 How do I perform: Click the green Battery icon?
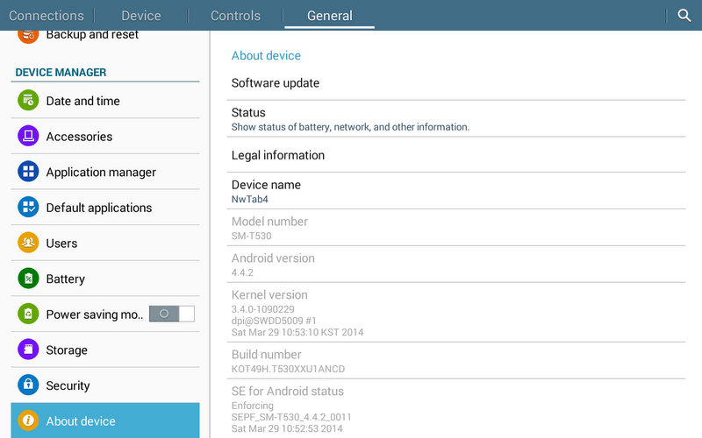[x=28, y=279]
